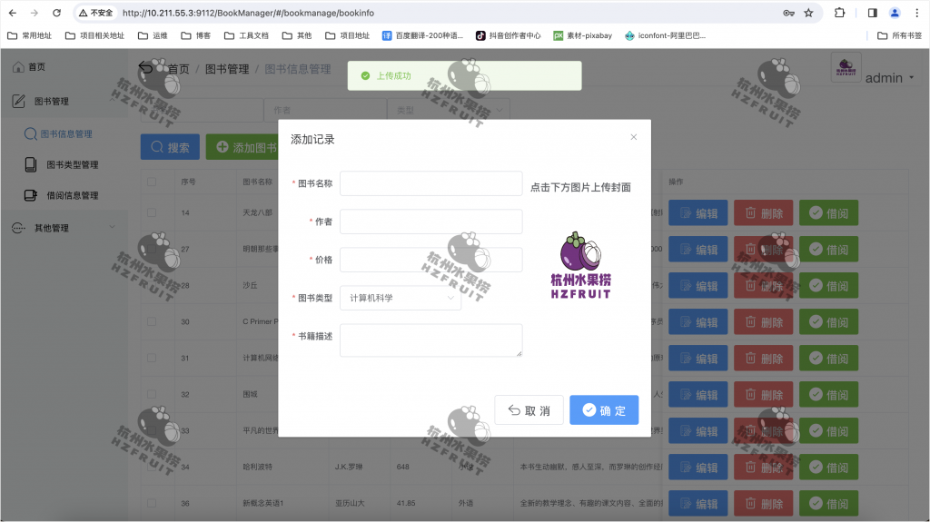
Task: Check the row 32 围城 checkbox
Action: pos(152,394)
